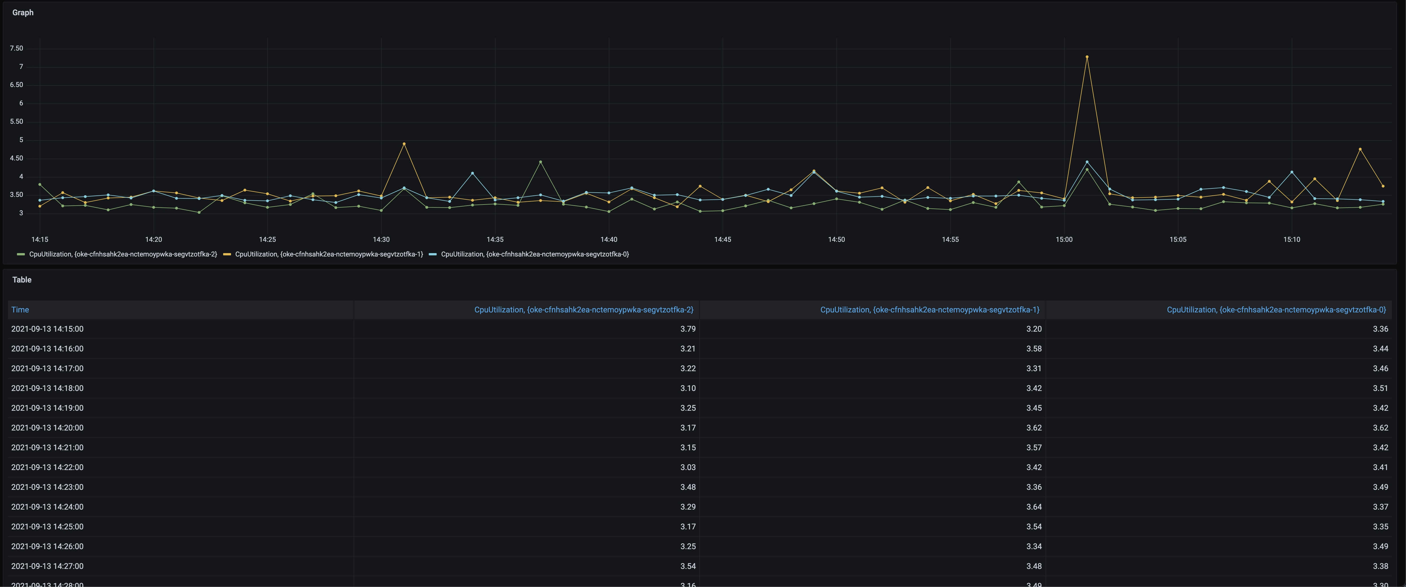
Task: Click the green legend color swatch for segvtzotfka-2
Action: (21, 255)
